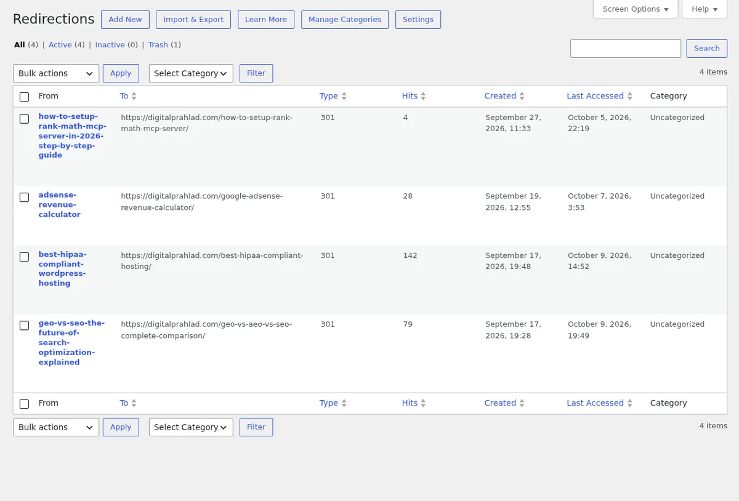
Task: Click the Search button
Action: (x=707, y=49)
